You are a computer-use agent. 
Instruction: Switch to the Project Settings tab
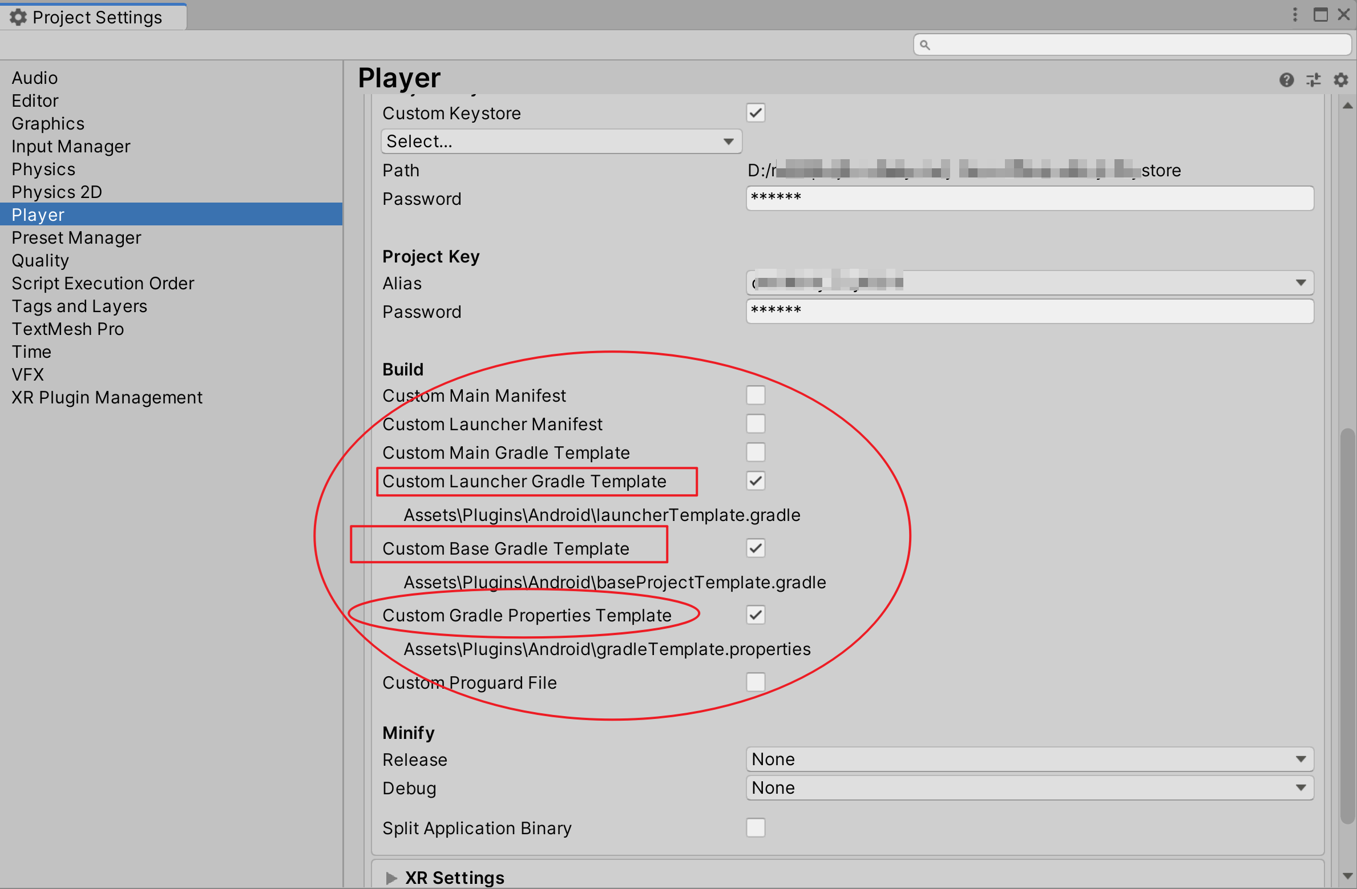point(93,17)
